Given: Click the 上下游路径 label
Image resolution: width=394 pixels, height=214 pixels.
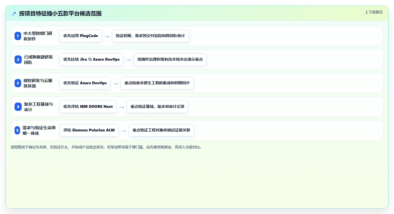Looking at the screenshot, I should tap(374, 12).
